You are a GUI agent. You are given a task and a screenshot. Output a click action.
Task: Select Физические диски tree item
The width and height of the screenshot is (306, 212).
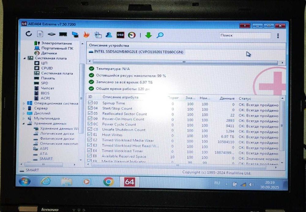(57, 139)
